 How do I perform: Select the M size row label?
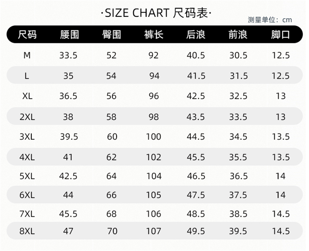click(x=27, y=55)
